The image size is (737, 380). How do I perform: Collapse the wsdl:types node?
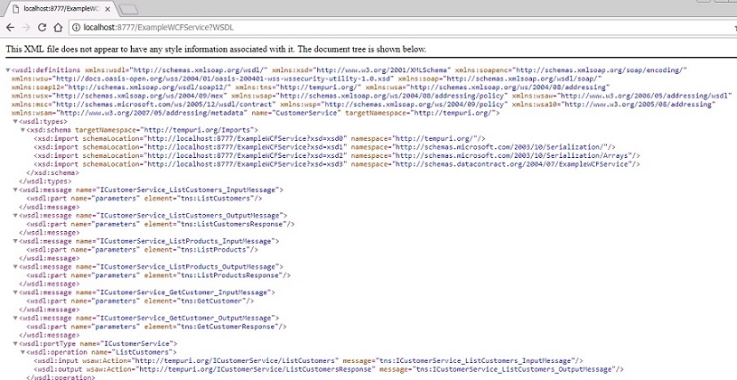point(15,122)
